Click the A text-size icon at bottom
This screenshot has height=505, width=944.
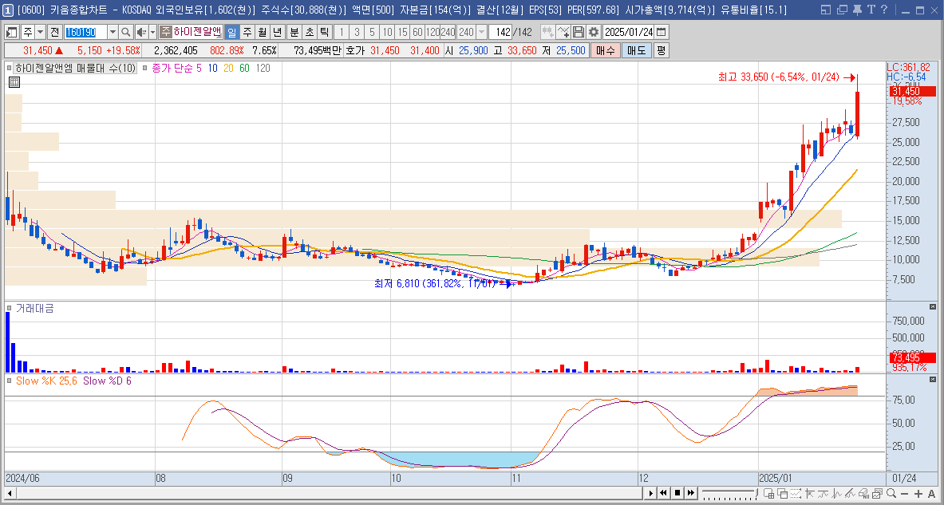click(x=931, y=494)
